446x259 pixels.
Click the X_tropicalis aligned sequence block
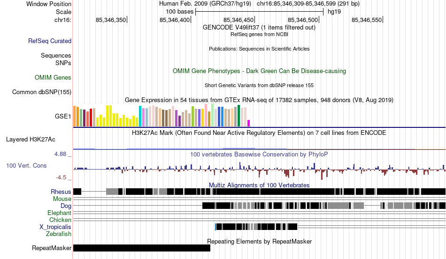coord(256,227)
